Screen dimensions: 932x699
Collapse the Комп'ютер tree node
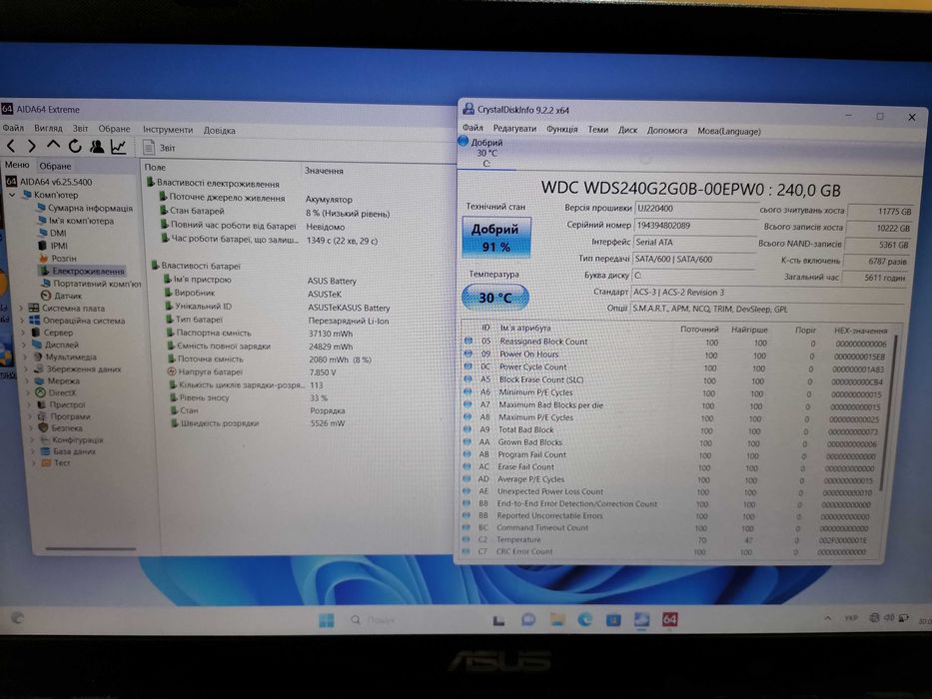click(x=11, y=195)
